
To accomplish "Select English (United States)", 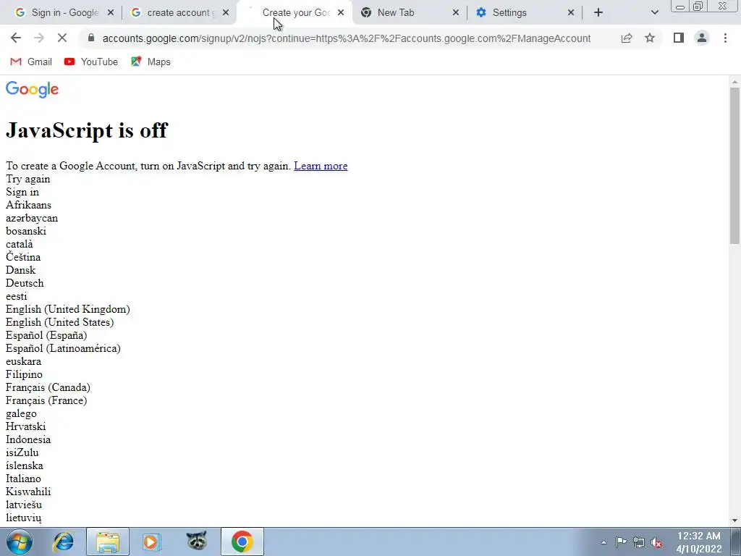I will 59,322.
